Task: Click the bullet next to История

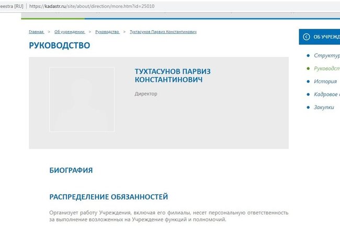Action: click(x=307, y=81)
